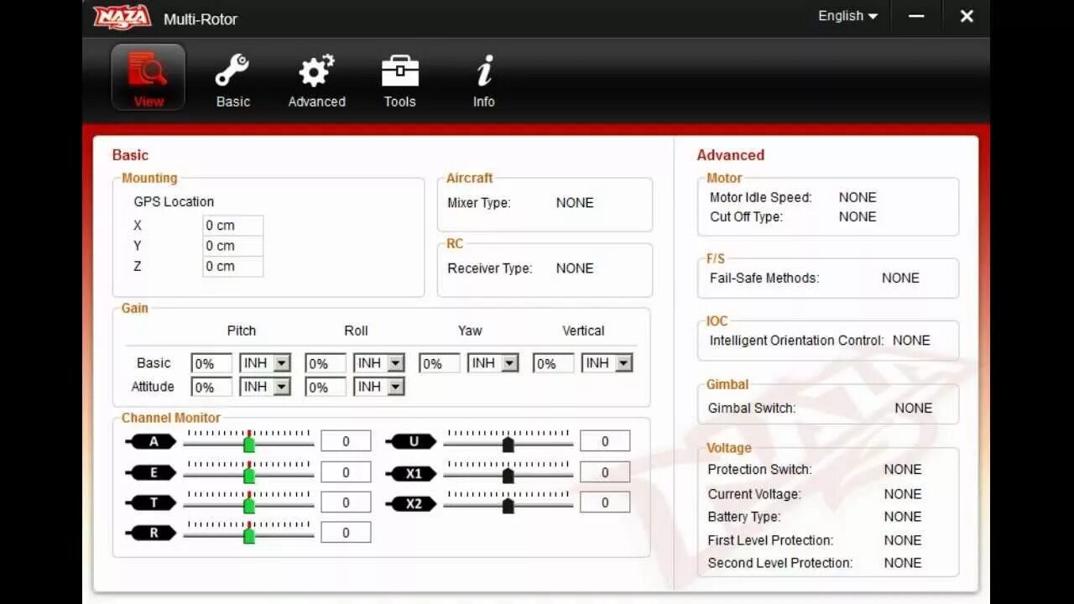
Task: Open Attitude Pitch gain INH dropdown
Action: [265, 387]
